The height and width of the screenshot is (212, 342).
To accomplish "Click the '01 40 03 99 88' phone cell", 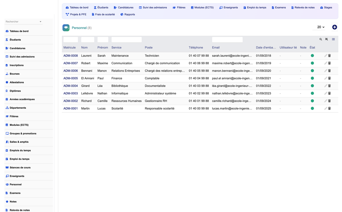I will pyautogui.click(x=199, y=86).
